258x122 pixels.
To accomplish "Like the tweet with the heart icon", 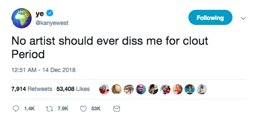I will [83, 109].
